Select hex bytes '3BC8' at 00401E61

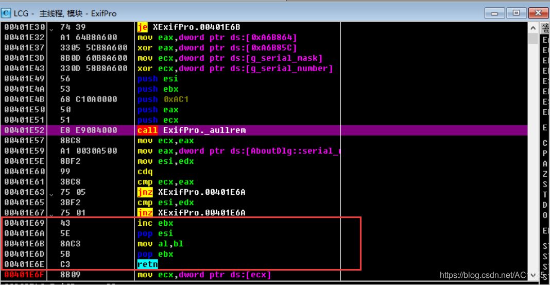[x=71, y=182]
